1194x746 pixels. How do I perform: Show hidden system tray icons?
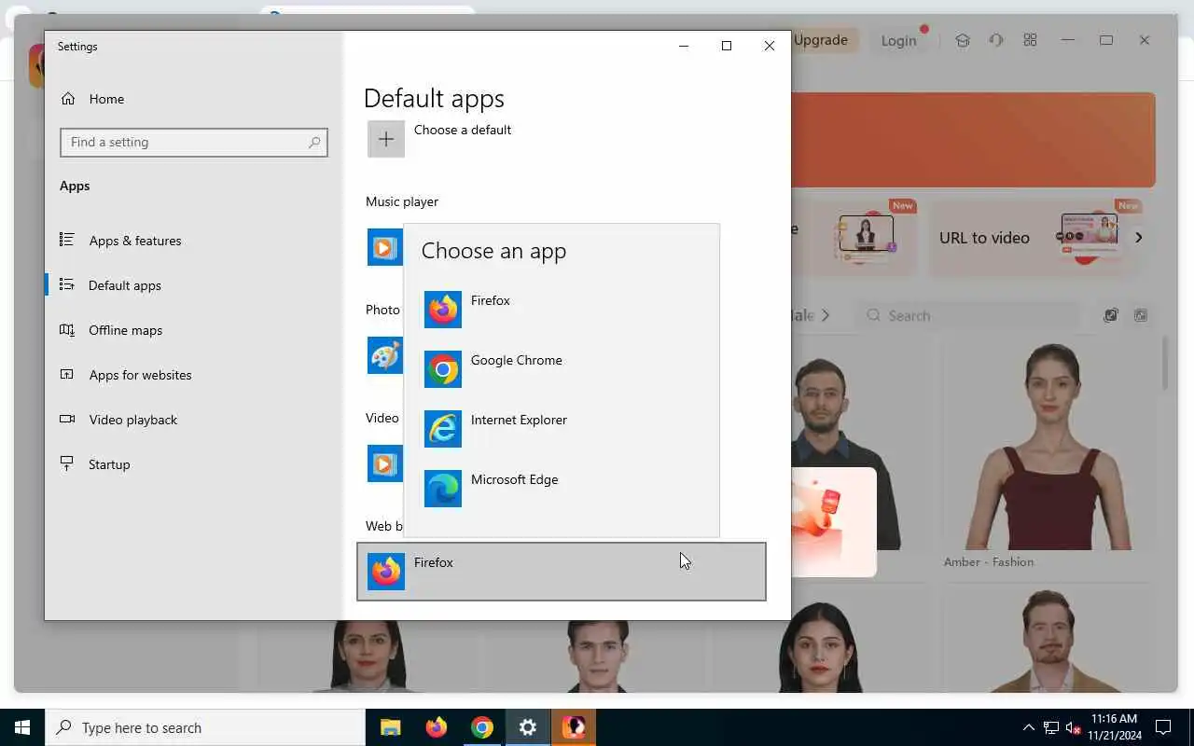[1028, 727]
